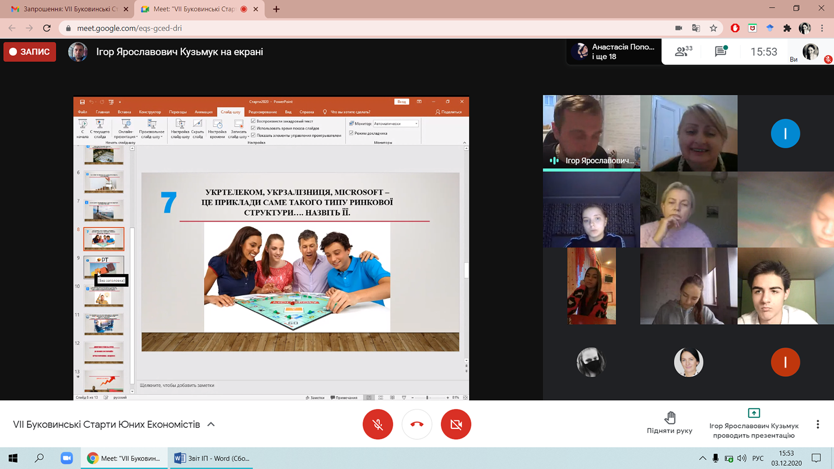The width and height of the screenshot is (834, 469).
Task: Click Настройка слайд-шоу icon
Action: click(x=180, y=128)
